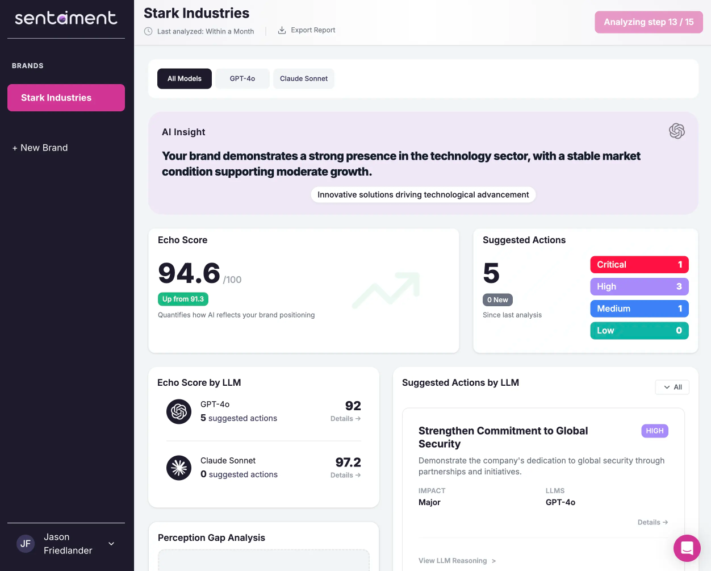Click the Analyzing step 13 / 15 button

click(649, 22)
